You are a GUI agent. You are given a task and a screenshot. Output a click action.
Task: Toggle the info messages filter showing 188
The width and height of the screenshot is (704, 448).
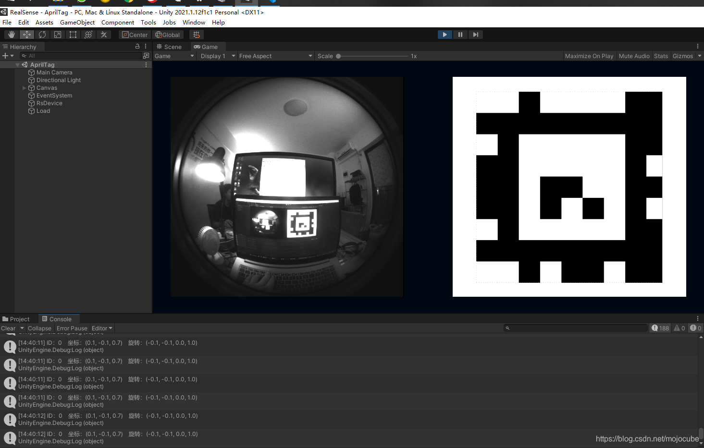pos(660,328)
